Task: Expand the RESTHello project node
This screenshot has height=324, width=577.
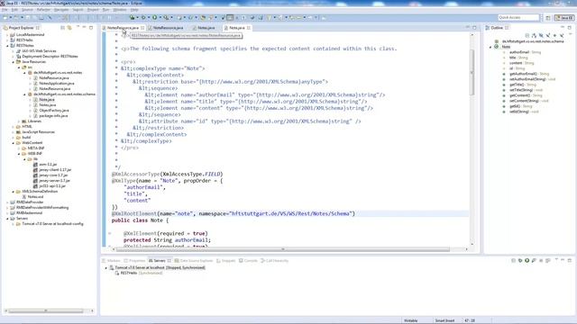Action: click(8, 40)
